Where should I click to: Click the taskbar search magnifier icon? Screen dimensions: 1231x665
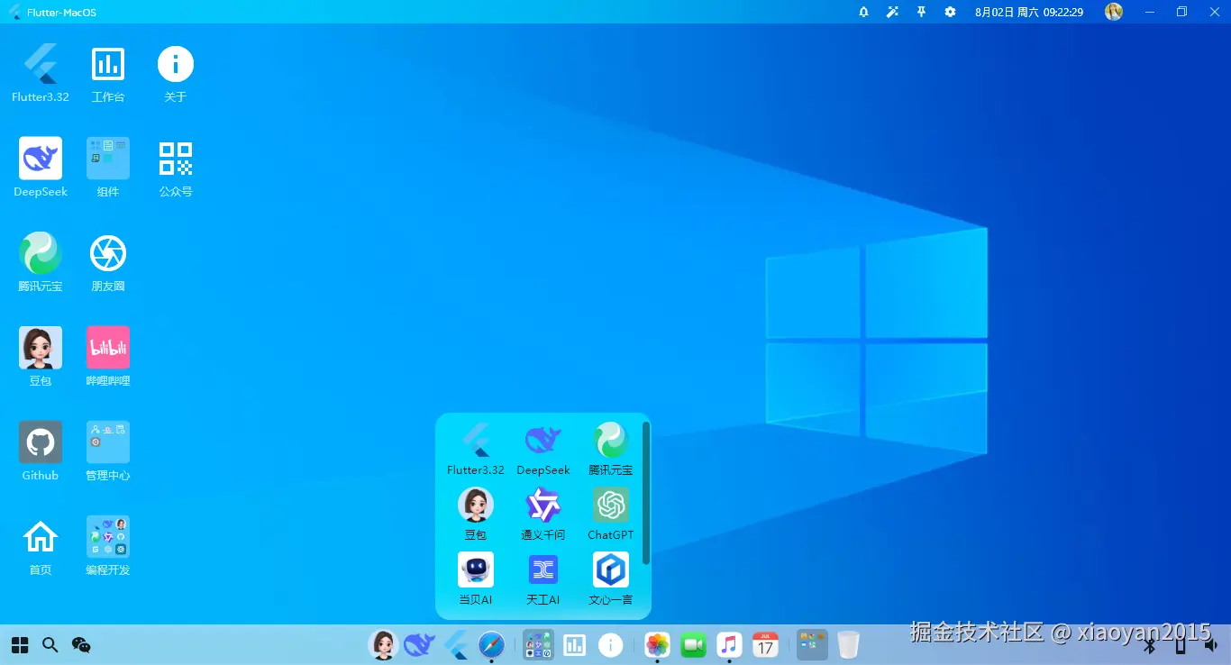click(x=50, y=645)
